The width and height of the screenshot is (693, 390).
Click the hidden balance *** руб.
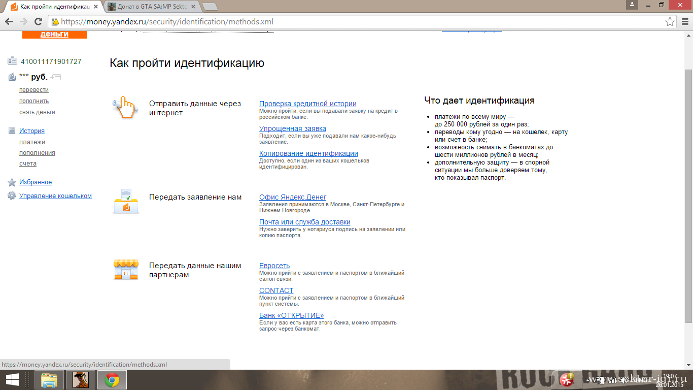tap(33, 77)
